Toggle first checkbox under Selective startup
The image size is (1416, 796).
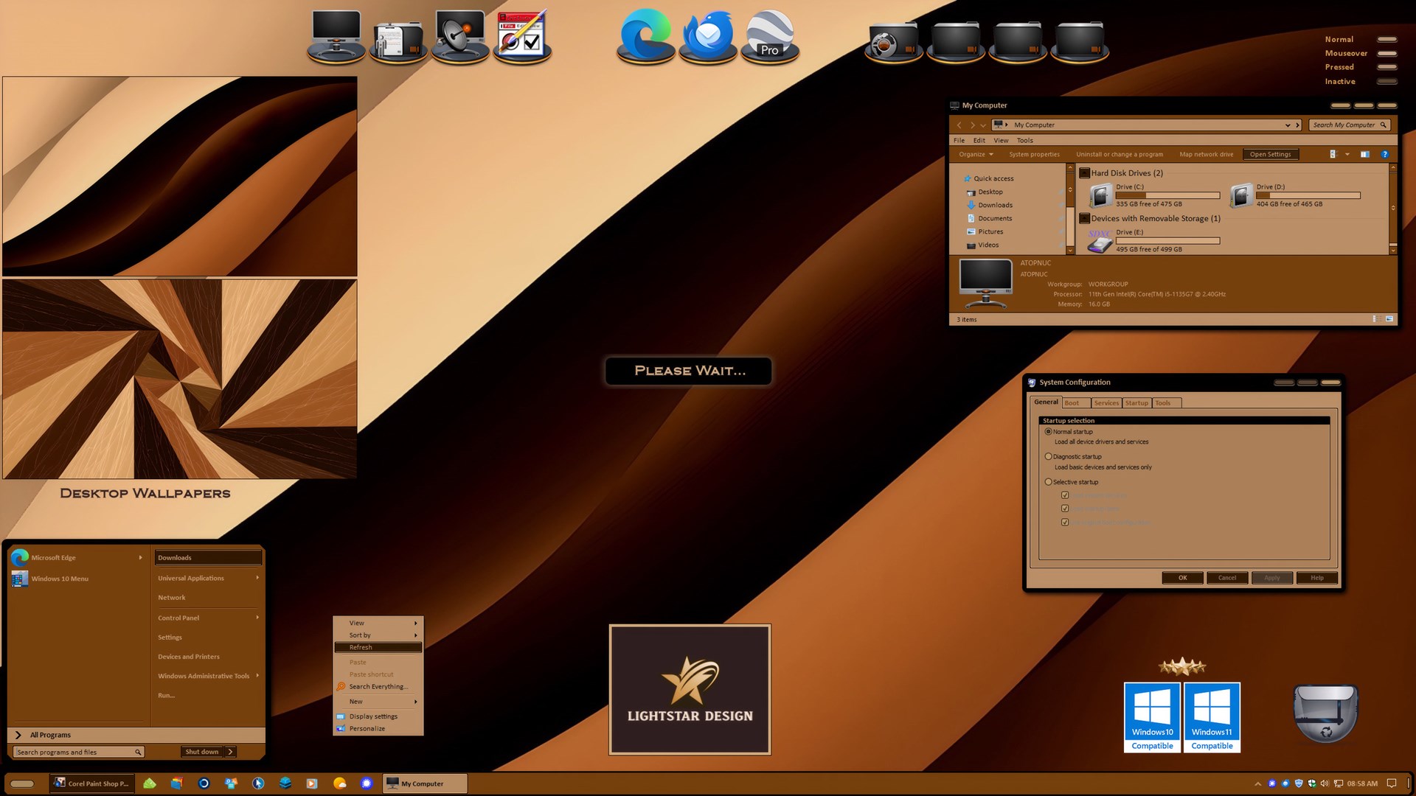[x=1065, y=495]
